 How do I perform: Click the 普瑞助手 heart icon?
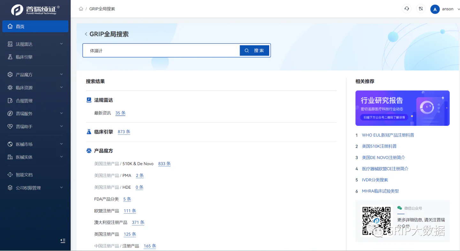(x=10, y=126)
